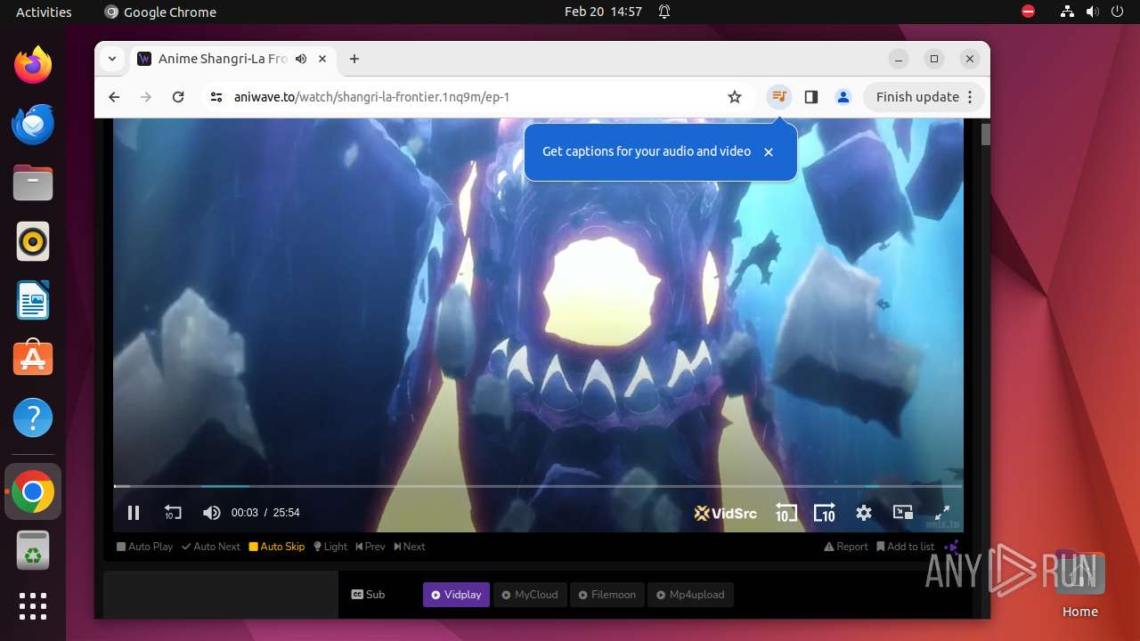Pause the video playback
Viewport: 1140px width, 641px height.
coord(134,513)
